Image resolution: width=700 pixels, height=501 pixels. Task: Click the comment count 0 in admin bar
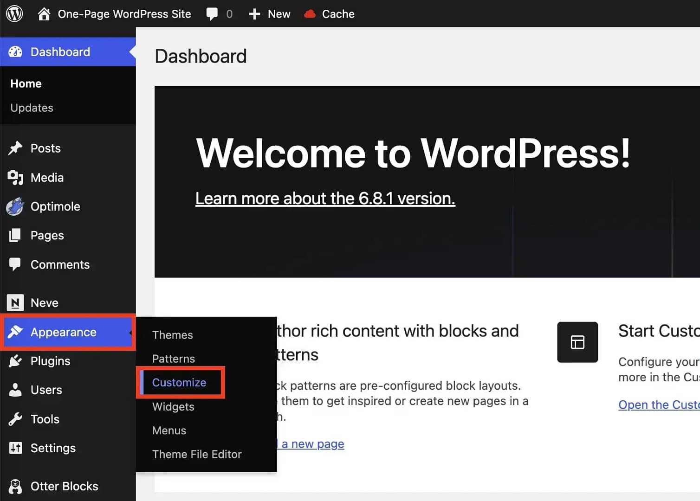229,14
